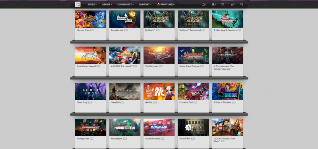Open the Pumpkin Jack cover art
The image size is (318, 149).
[125, 19]
